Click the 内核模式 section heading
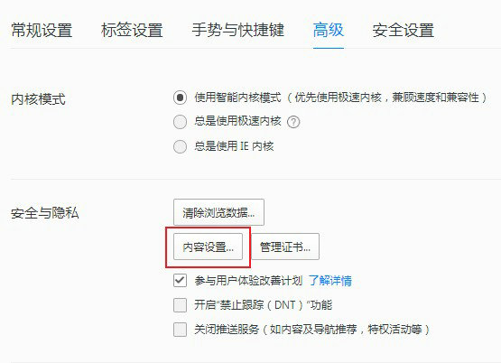Screen dimensions: 501x363 (38, 99)
